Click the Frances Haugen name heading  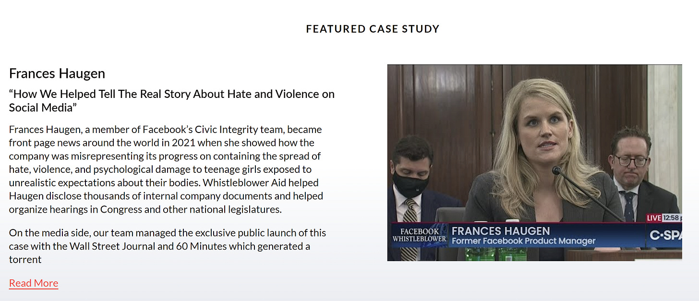click(x=57, y=73)
